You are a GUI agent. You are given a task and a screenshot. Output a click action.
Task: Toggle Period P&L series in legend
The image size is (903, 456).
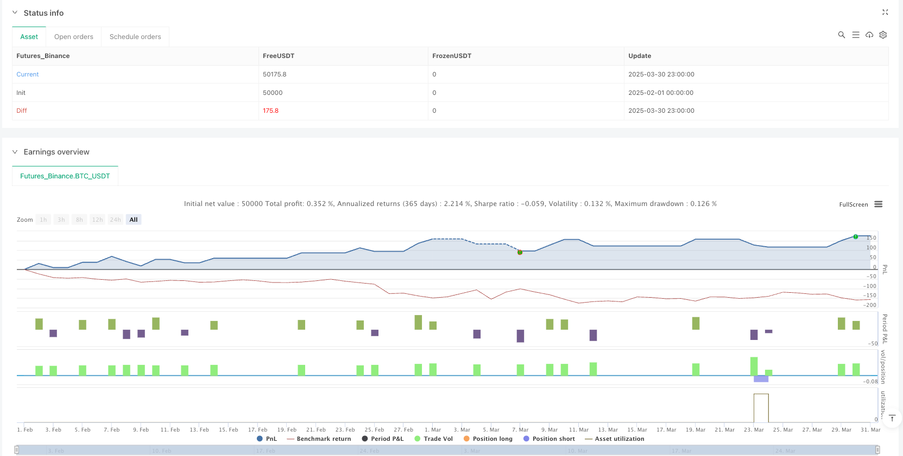pos(383,439)
